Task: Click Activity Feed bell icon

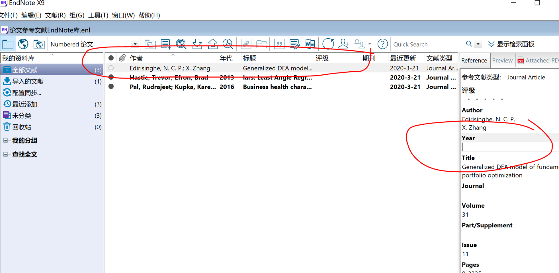Action: tap(359, 44)
